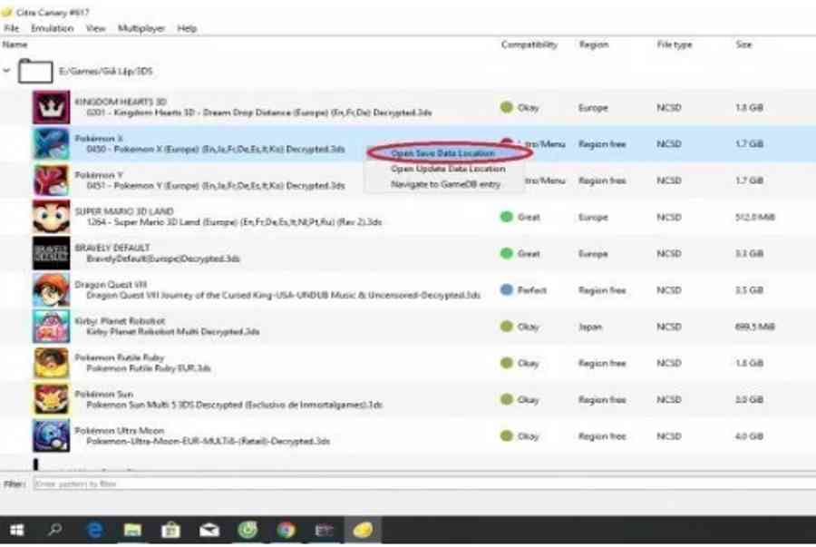Screen dimensions: 816x547
Task: Choose Navigate to GameDB entry
Action: click(445, 184)
